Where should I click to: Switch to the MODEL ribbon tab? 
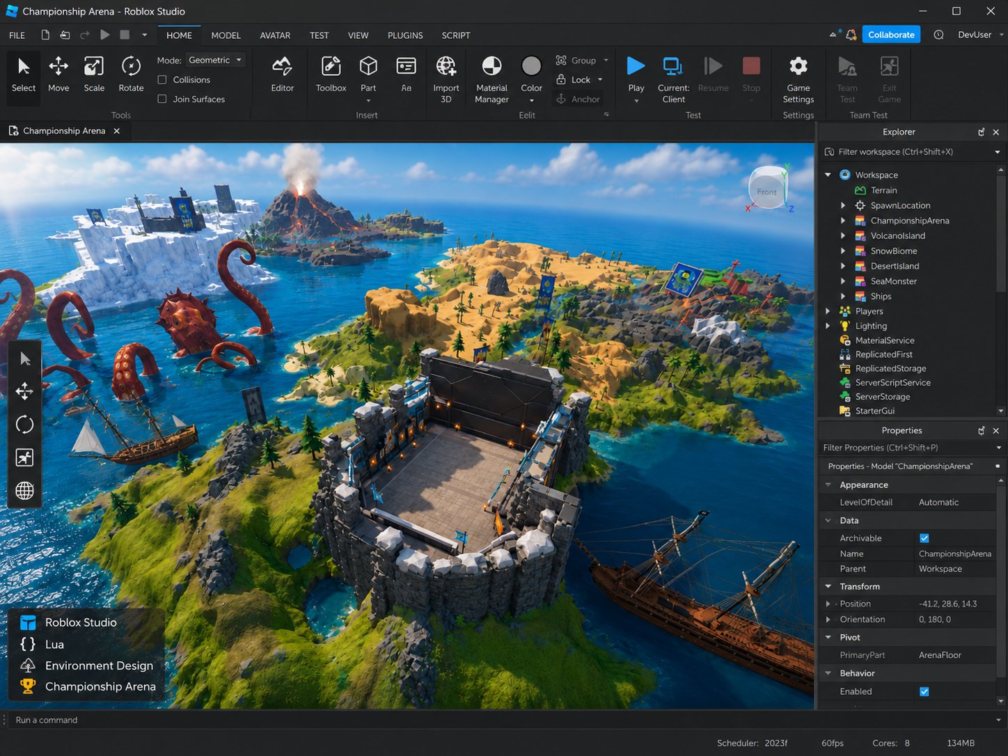pos(226,35)
